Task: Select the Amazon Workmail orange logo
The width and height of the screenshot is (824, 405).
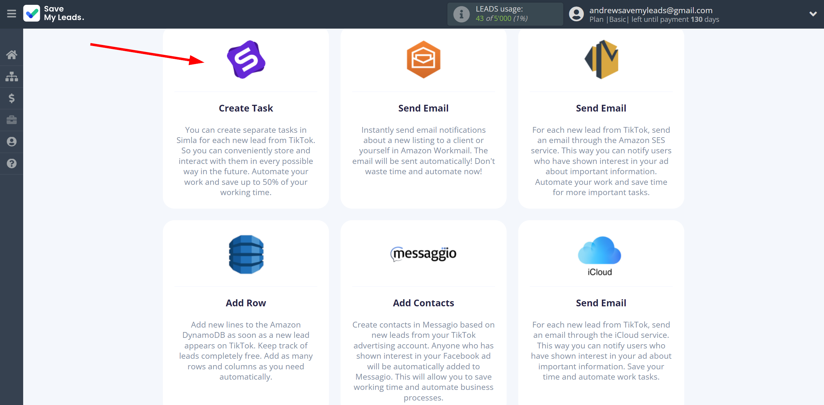Action: click(424, 59)
